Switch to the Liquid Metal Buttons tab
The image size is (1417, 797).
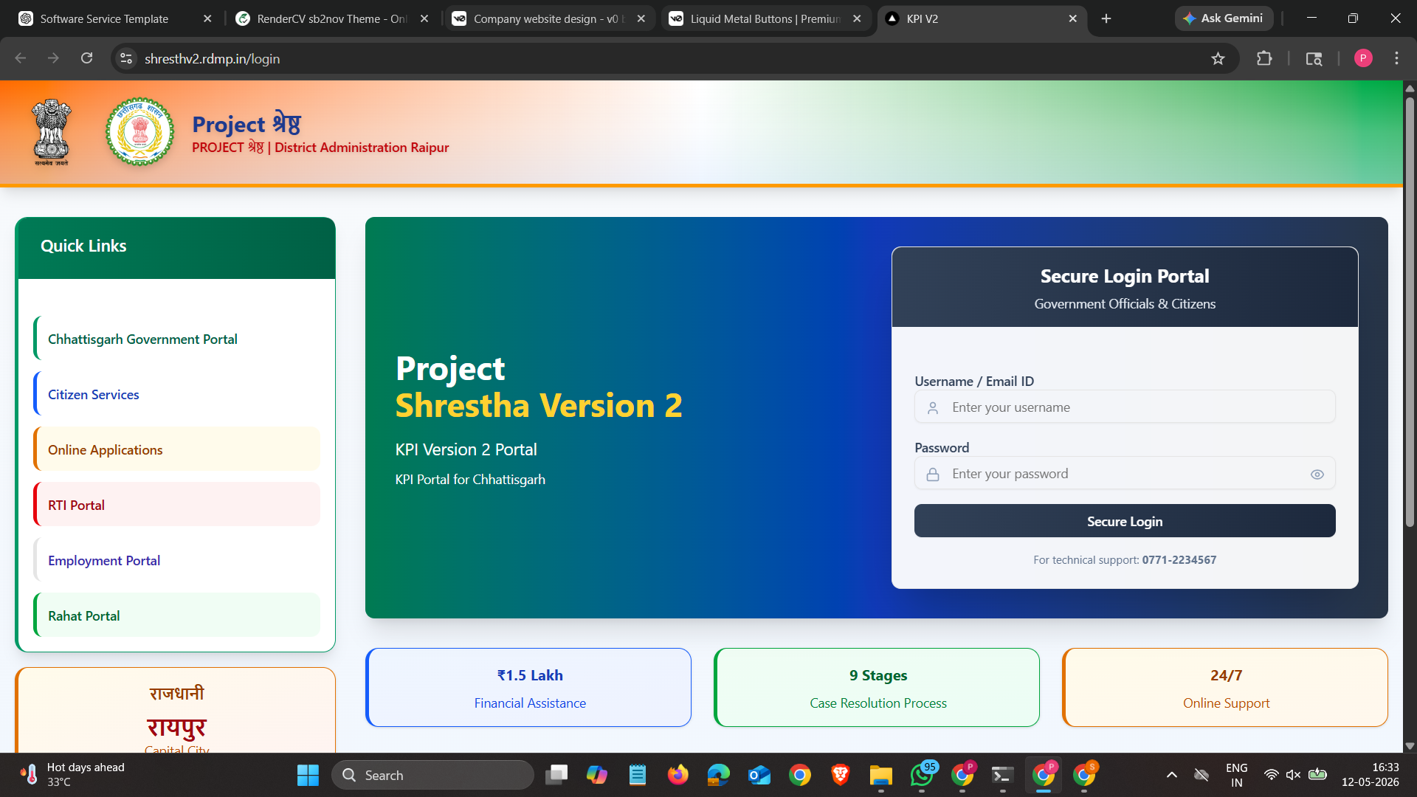click(x=765, y=18)
